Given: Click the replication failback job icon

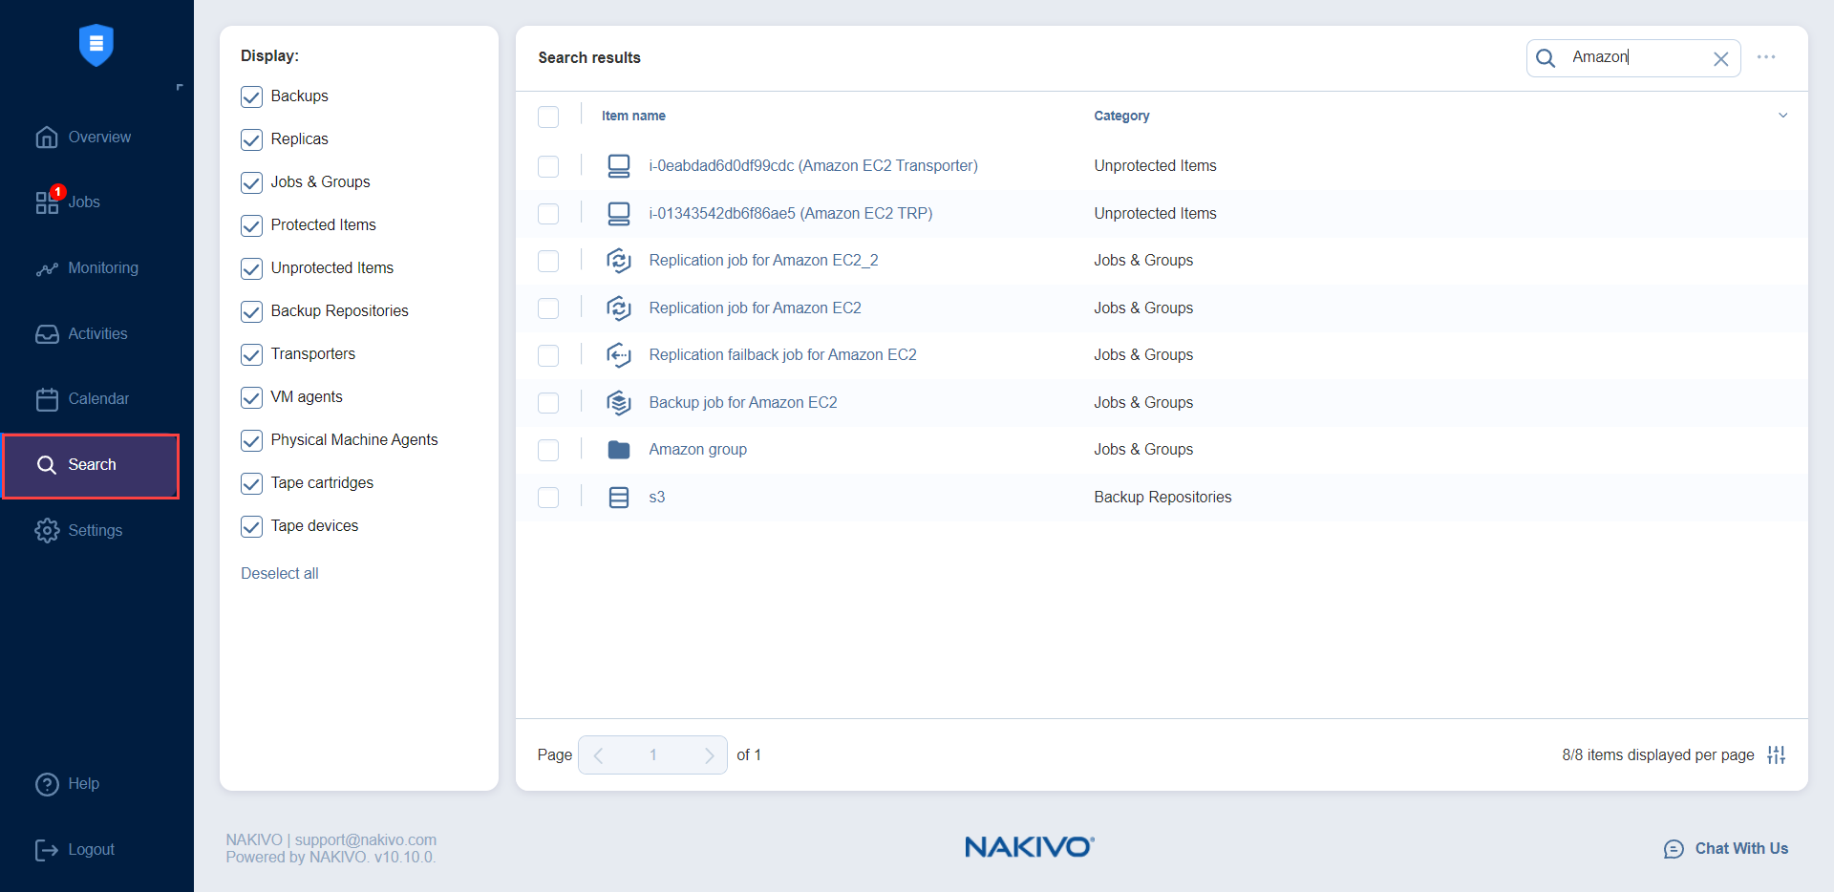Looking at the screenshot, I should tap(619, 355).
